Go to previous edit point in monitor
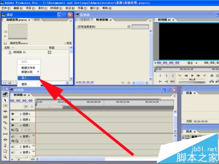The image size is (219, 164). click(180, 75)
